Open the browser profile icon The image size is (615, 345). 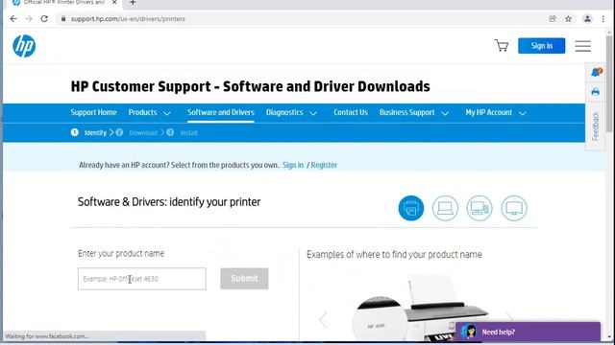[x=587, y=19]
